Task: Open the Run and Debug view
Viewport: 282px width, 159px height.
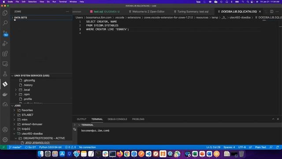Action: 5,43
